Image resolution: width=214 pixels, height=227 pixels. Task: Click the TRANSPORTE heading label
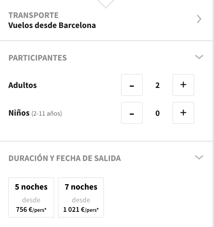(33, 15)
